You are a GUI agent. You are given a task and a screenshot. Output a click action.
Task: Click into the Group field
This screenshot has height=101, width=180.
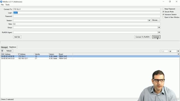[85, 27]
